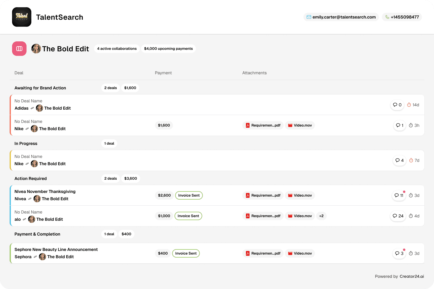The image size is (434, 289).
Task: Click the TalentSearch logo icon
Action: [22, 17]
